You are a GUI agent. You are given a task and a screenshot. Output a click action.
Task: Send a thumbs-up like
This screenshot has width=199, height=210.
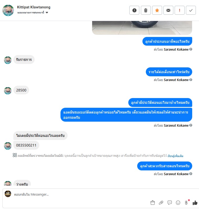coord(195,203)
